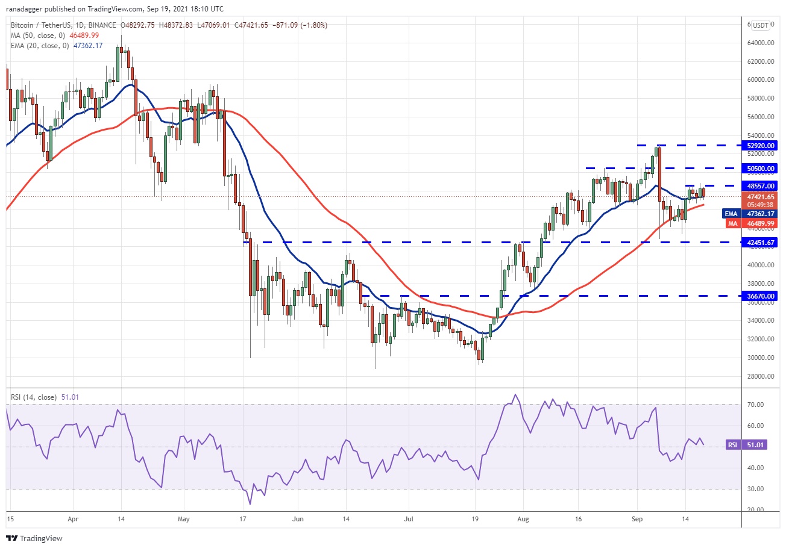Click the 36670.00 support level label
Viewport: 786px width, 549px height.
click(762, 296)
